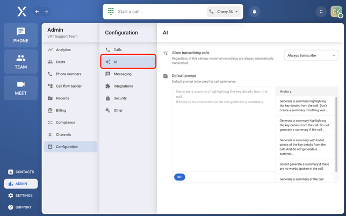
Task: Select history entry about bullet points
Action: pyautogui.click(x=305, y=147)
